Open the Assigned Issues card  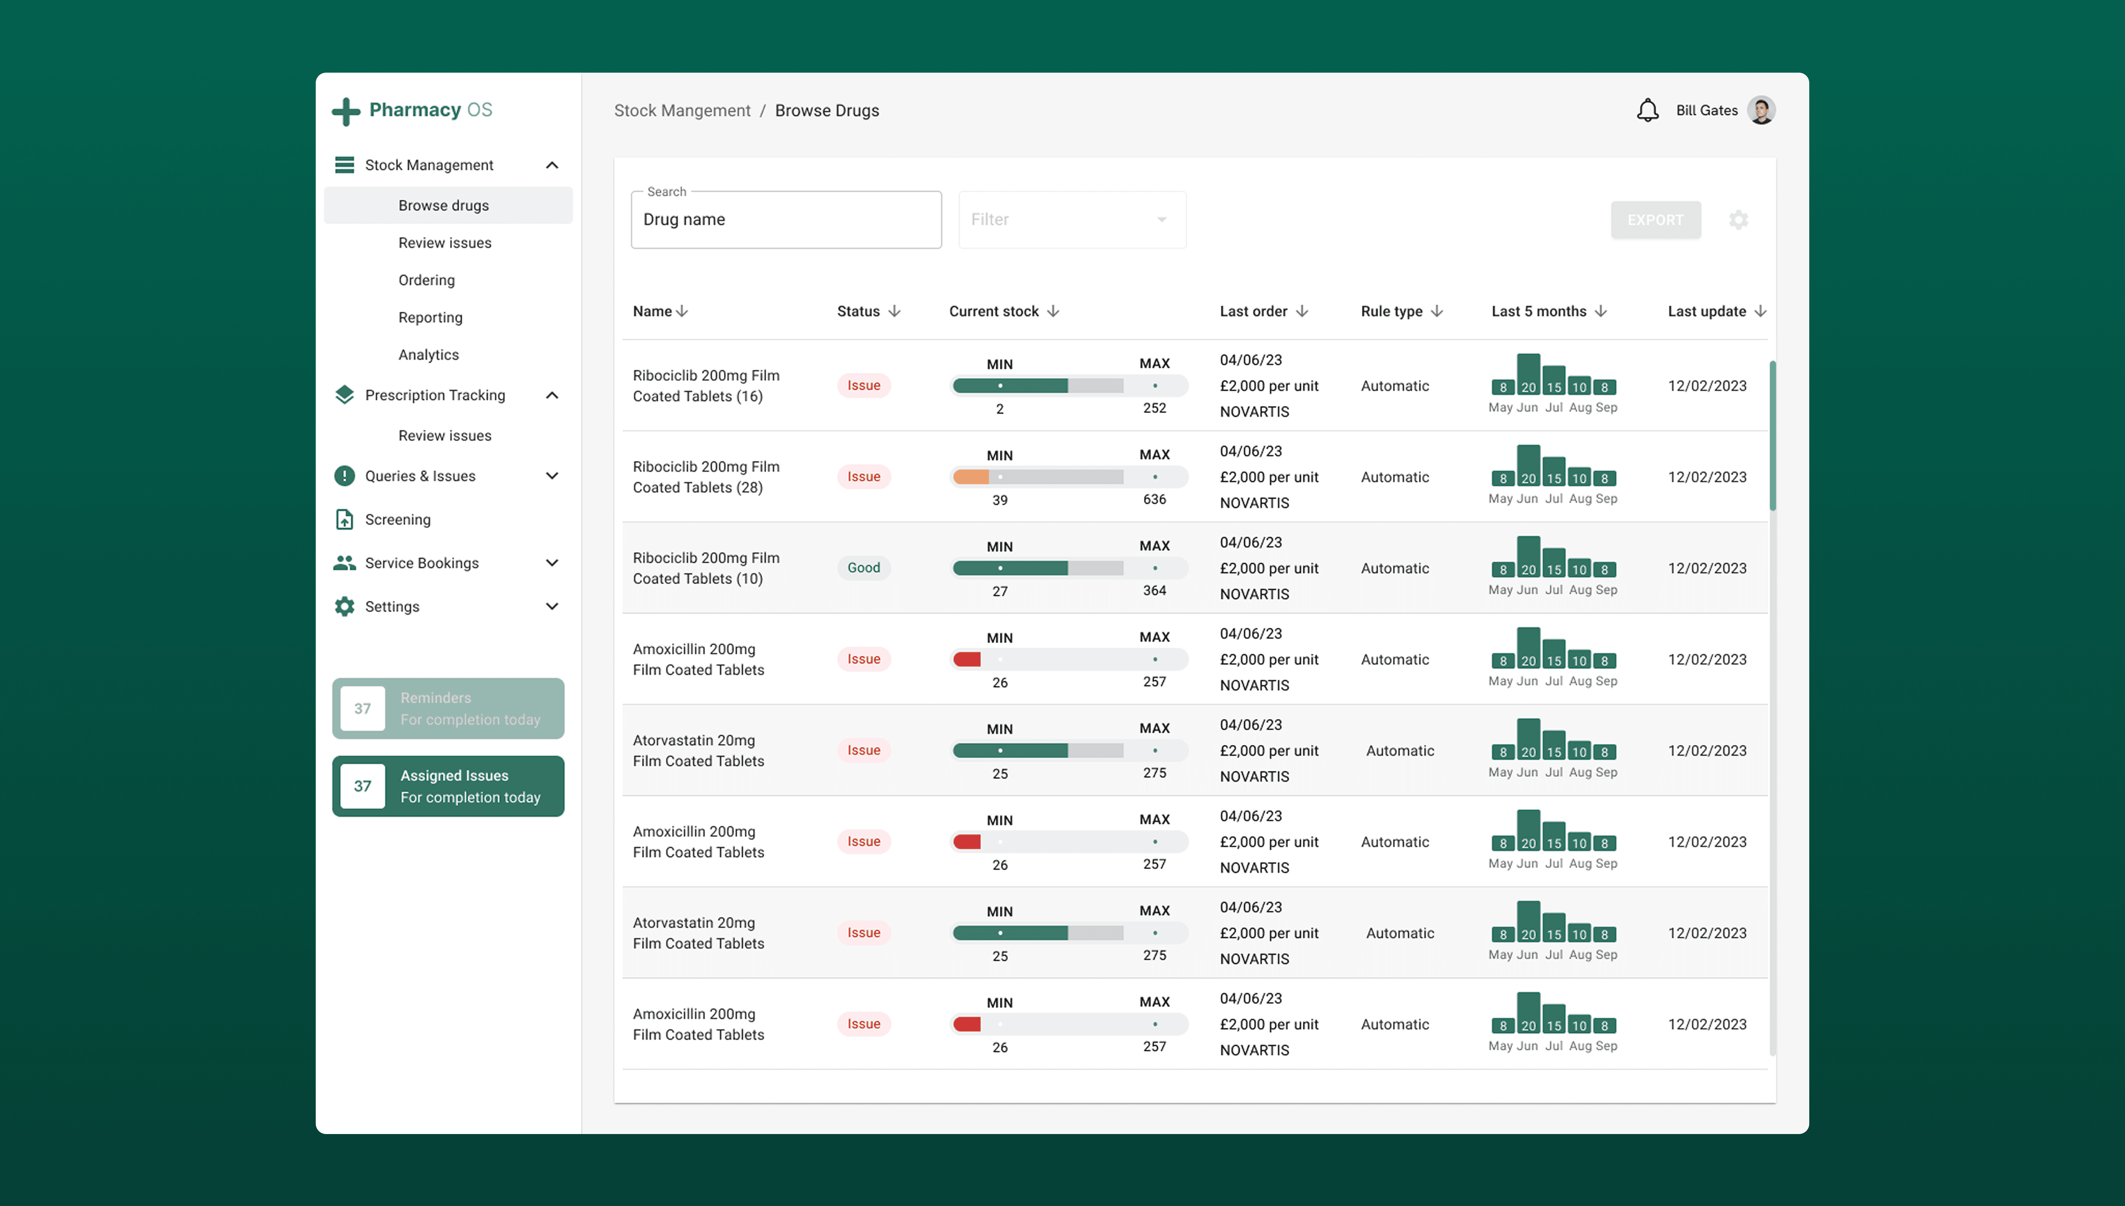(x=448, y=786)
